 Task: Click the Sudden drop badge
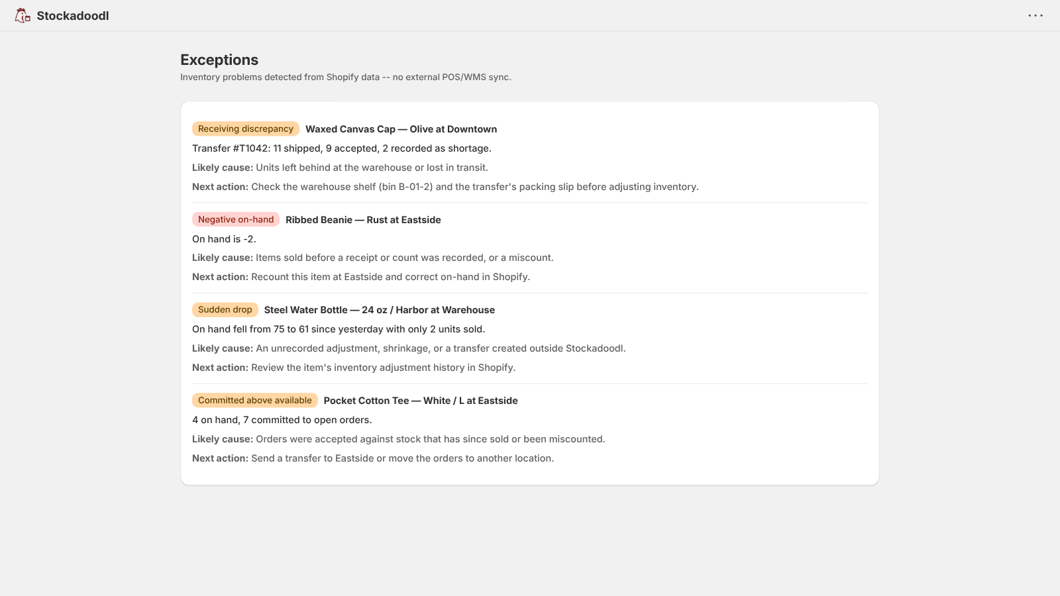point(225,310)
